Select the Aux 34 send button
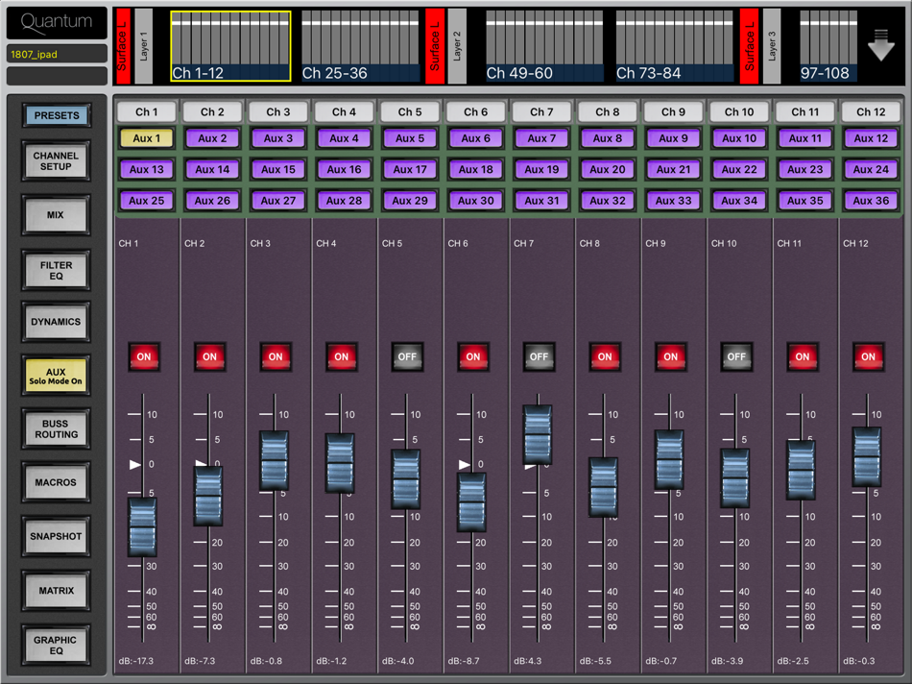912x684 pixels. (739, 201)
